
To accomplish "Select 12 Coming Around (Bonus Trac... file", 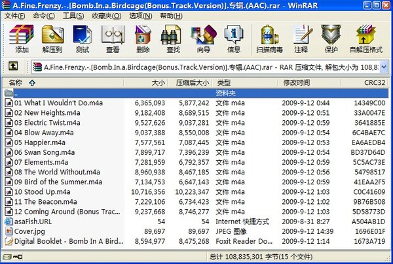I will click(67, 212).
